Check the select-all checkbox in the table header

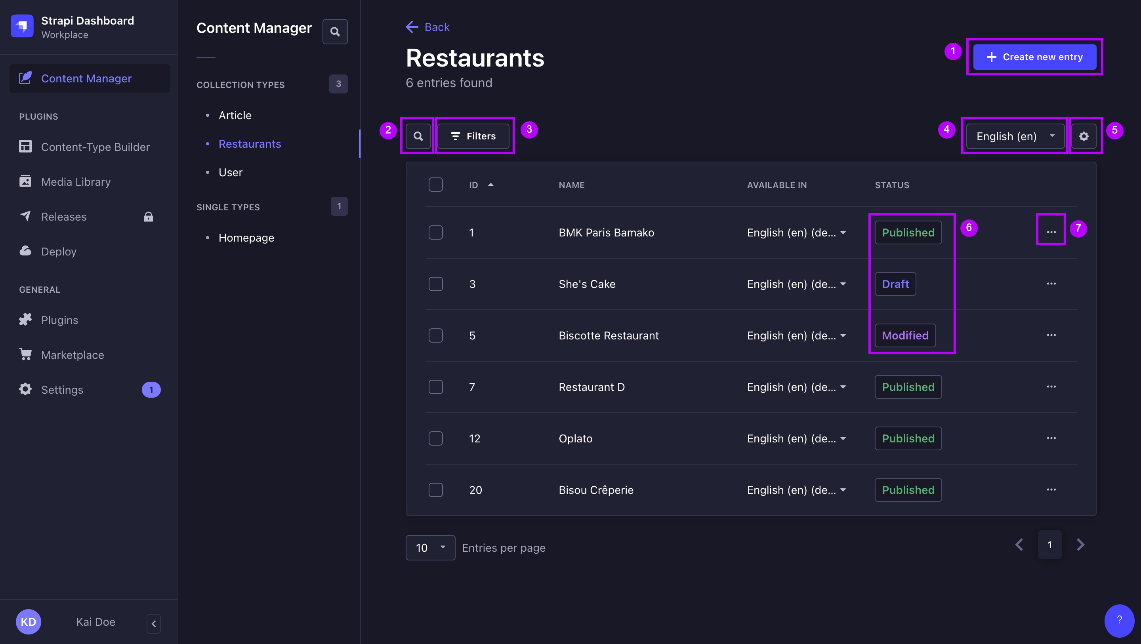coord(435,184)
